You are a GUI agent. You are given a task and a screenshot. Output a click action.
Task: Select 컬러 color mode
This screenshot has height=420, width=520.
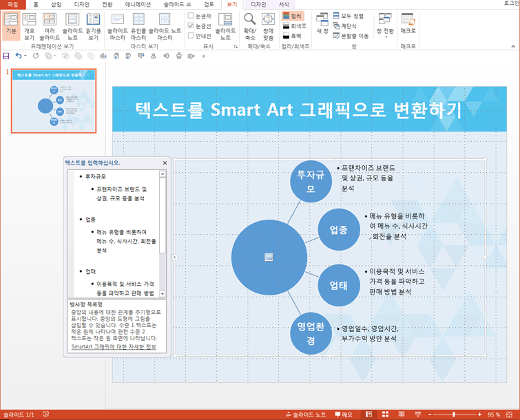293,16
